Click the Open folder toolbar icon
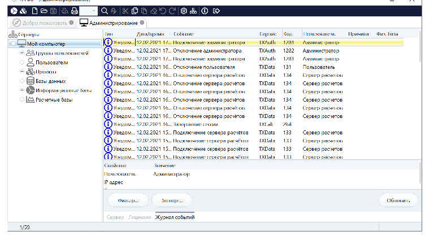The image size is (425, 236). [44, 11]
